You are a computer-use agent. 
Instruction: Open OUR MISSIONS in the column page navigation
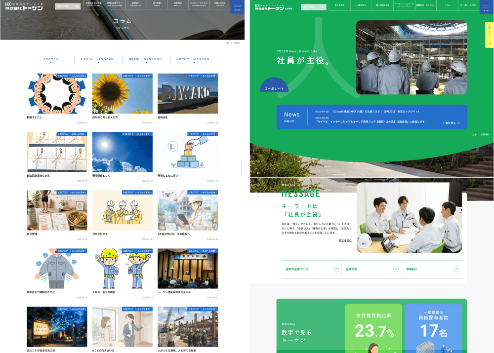(93, 4)
